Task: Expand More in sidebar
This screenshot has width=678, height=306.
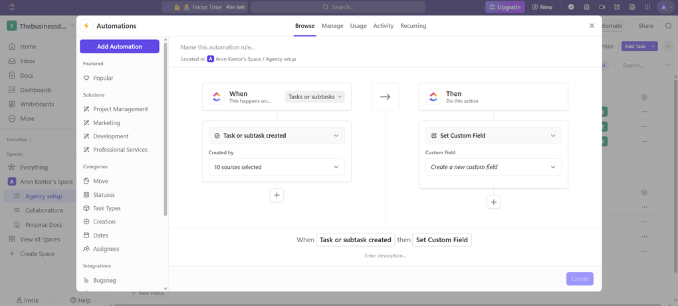Action: 27,118
